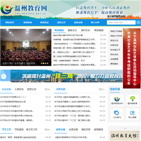Switch to the 学生工作 tab
The height and width of the screenshot is (141, 141).
6,130
